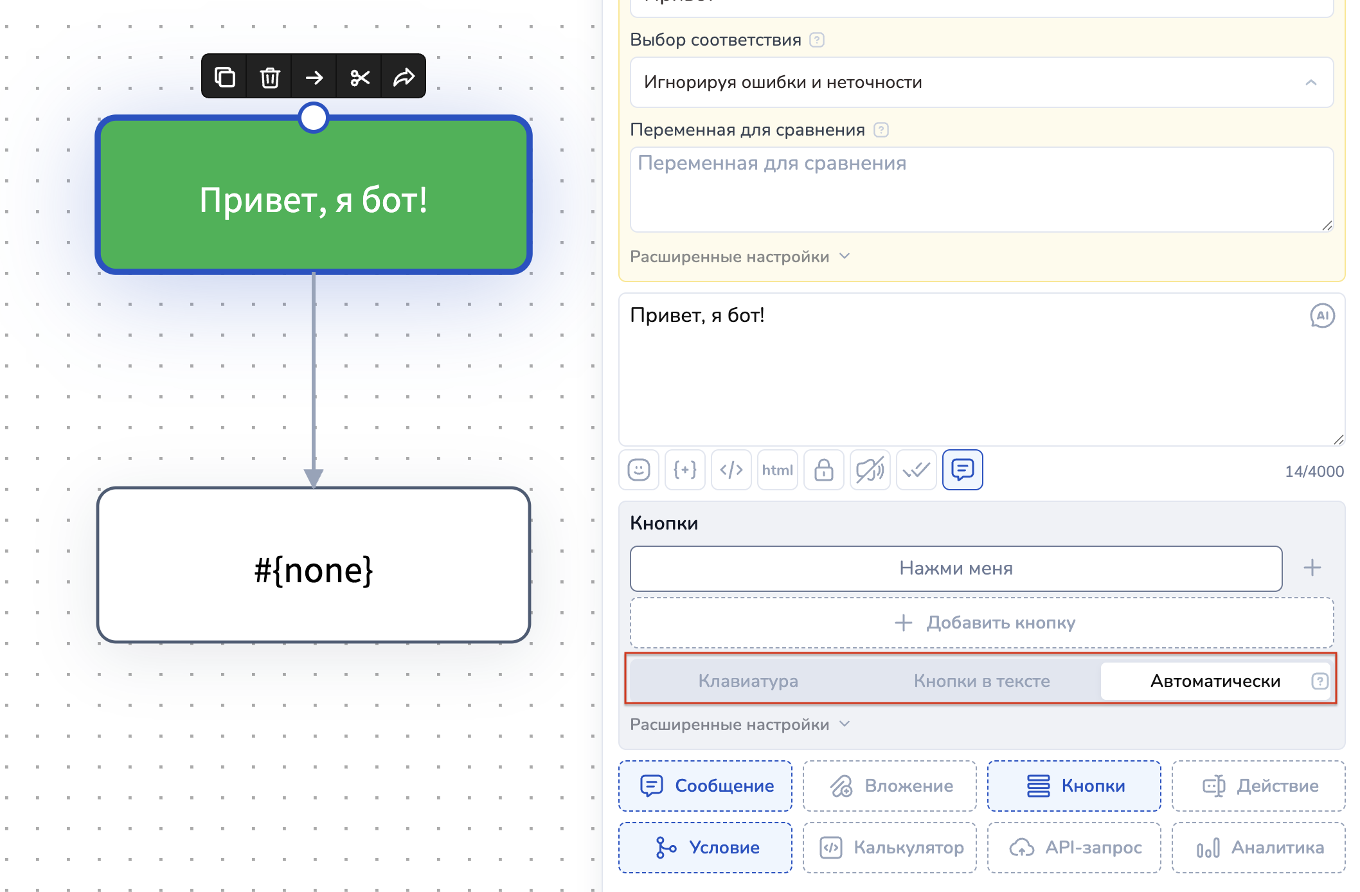The width and height of the screenshot is (1360, 892).
Task: Click the 'Переменная для сравнения' text field
Action: point(981,190)
